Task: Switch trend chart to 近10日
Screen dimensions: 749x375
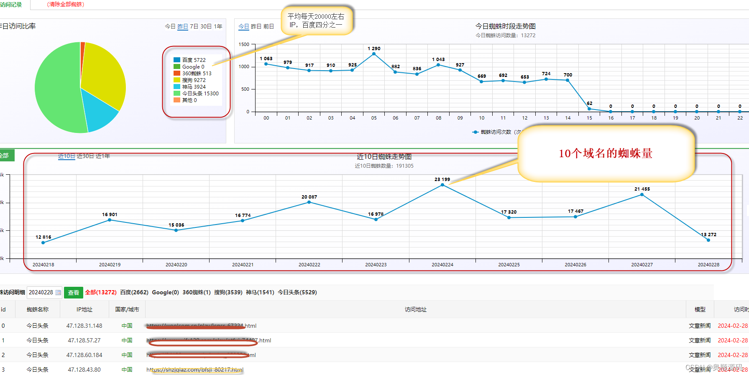Action: tap(66, 156)
